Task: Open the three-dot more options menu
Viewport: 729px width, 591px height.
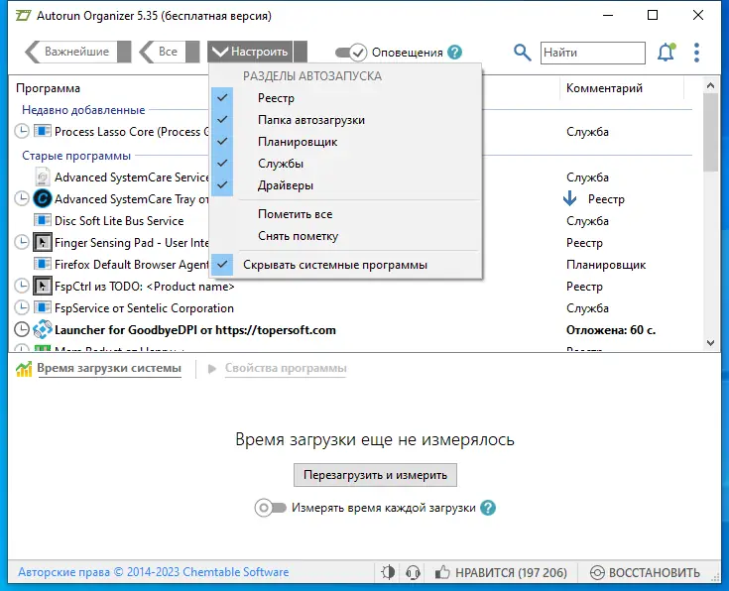Action: click(x=696, y=53)
